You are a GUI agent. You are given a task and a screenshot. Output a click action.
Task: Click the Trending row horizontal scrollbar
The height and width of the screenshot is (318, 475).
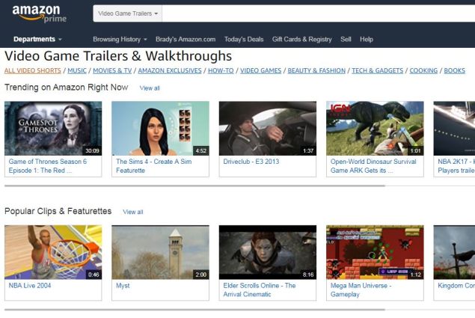[194, 186]
